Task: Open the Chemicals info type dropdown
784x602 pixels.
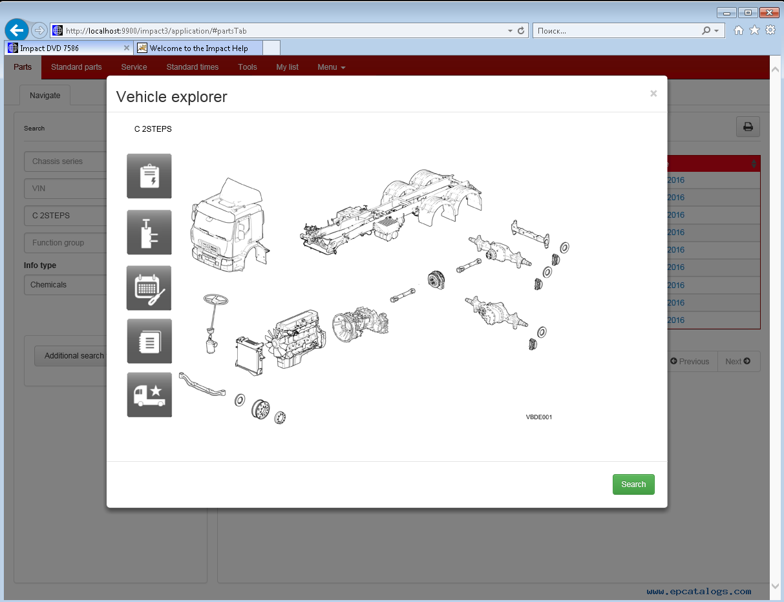Action: 65,285
